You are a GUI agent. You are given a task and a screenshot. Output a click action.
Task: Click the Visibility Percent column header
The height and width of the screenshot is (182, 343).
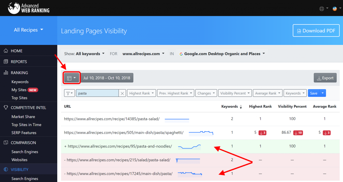click(x=292, y=107)
